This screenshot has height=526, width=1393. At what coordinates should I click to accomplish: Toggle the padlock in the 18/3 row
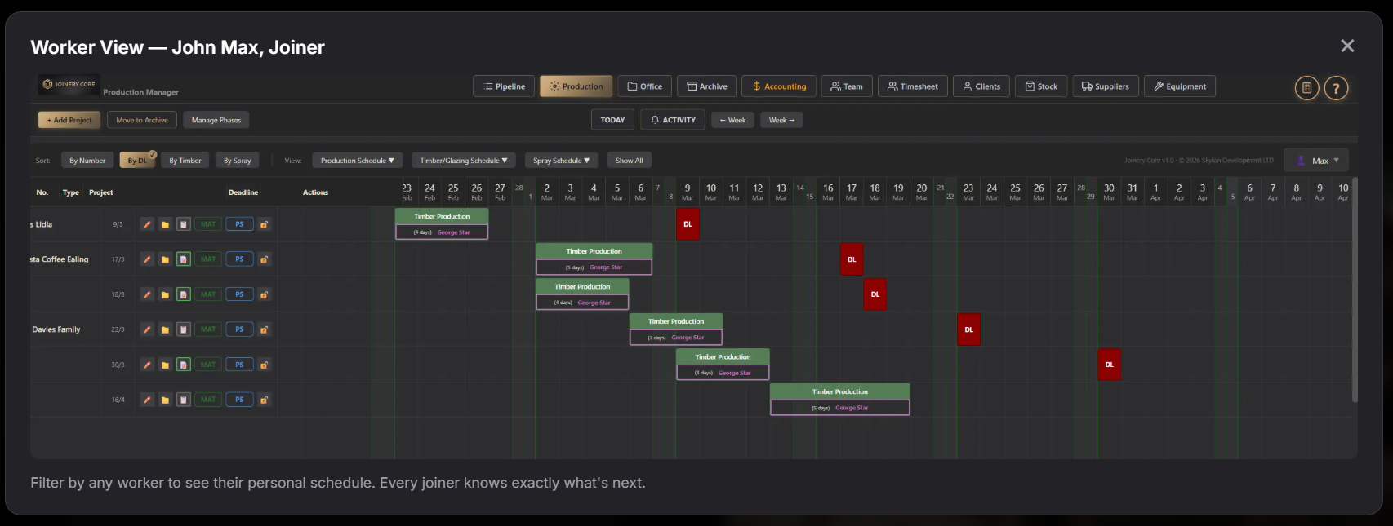265,294
